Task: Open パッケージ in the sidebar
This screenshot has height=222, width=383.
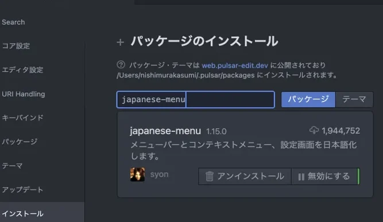Action: coord(20,142)
